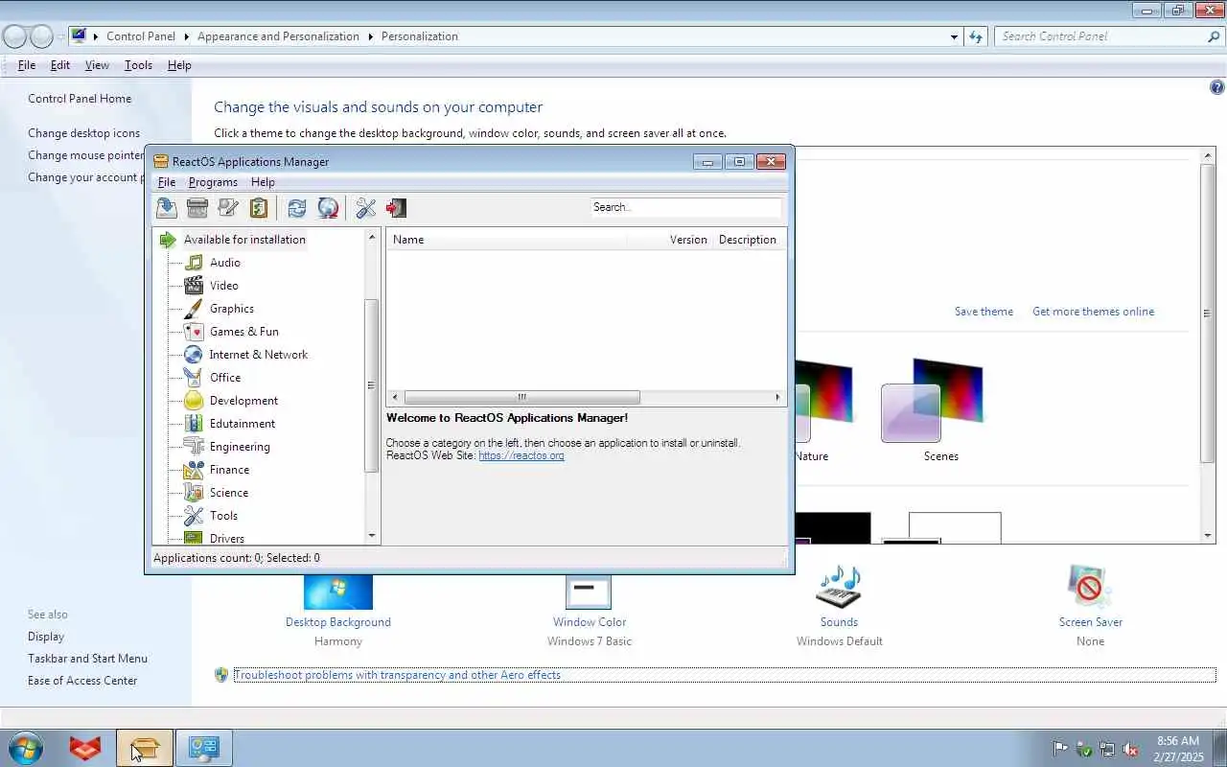Screen dimensions: 1227x767
Task: Select the Drivers category in the tree
Action: tap(227, 538)
